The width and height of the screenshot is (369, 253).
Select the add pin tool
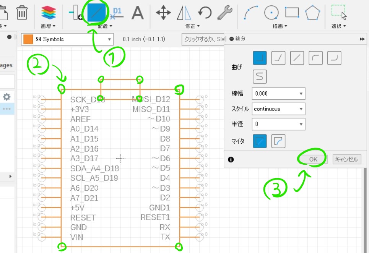pyautogui.click(x=76, y=13)
